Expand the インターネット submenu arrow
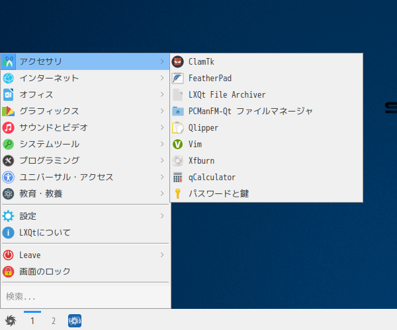 162,78
